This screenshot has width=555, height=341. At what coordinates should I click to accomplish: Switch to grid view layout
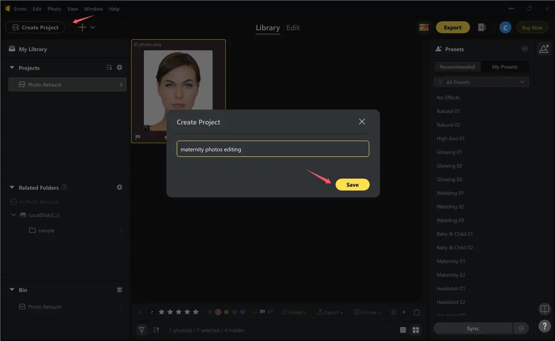click(x=415, y=330)
